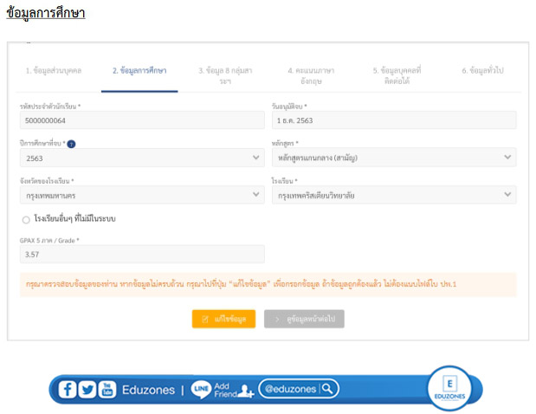Expand the ปีการศึกษาที่จบ dropdown showing 2563
Screen dimensions: 536x414
click(x=141, y=158)
